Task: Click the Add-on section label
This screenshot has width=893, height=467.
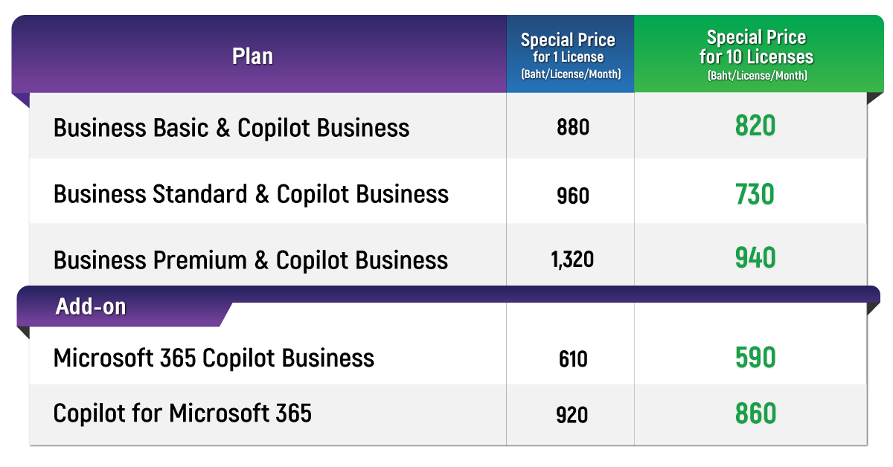Action: pos(90,307)
